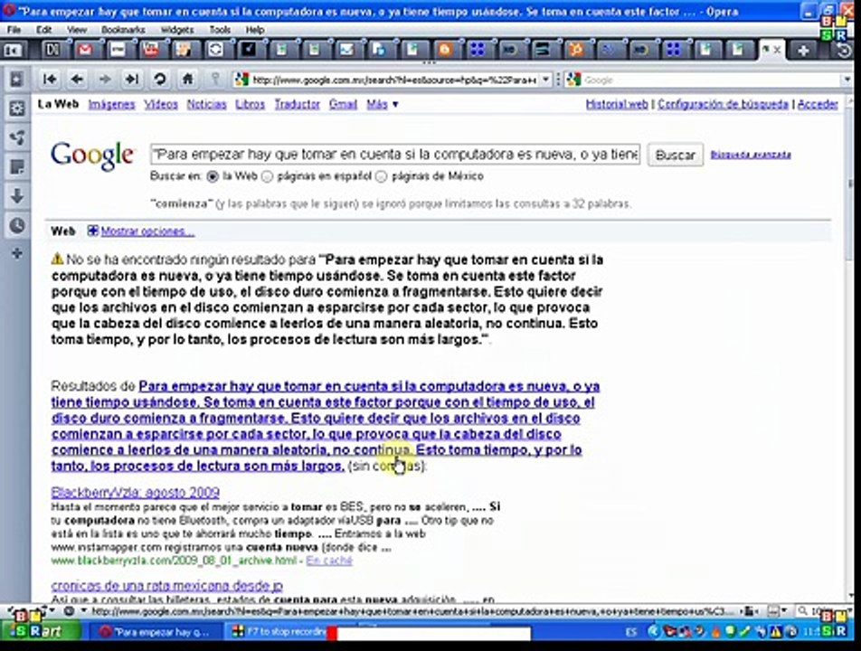This screenshot has height=651, width=861.
Task: Click the Windows Start button
Action: pos(40,631)
